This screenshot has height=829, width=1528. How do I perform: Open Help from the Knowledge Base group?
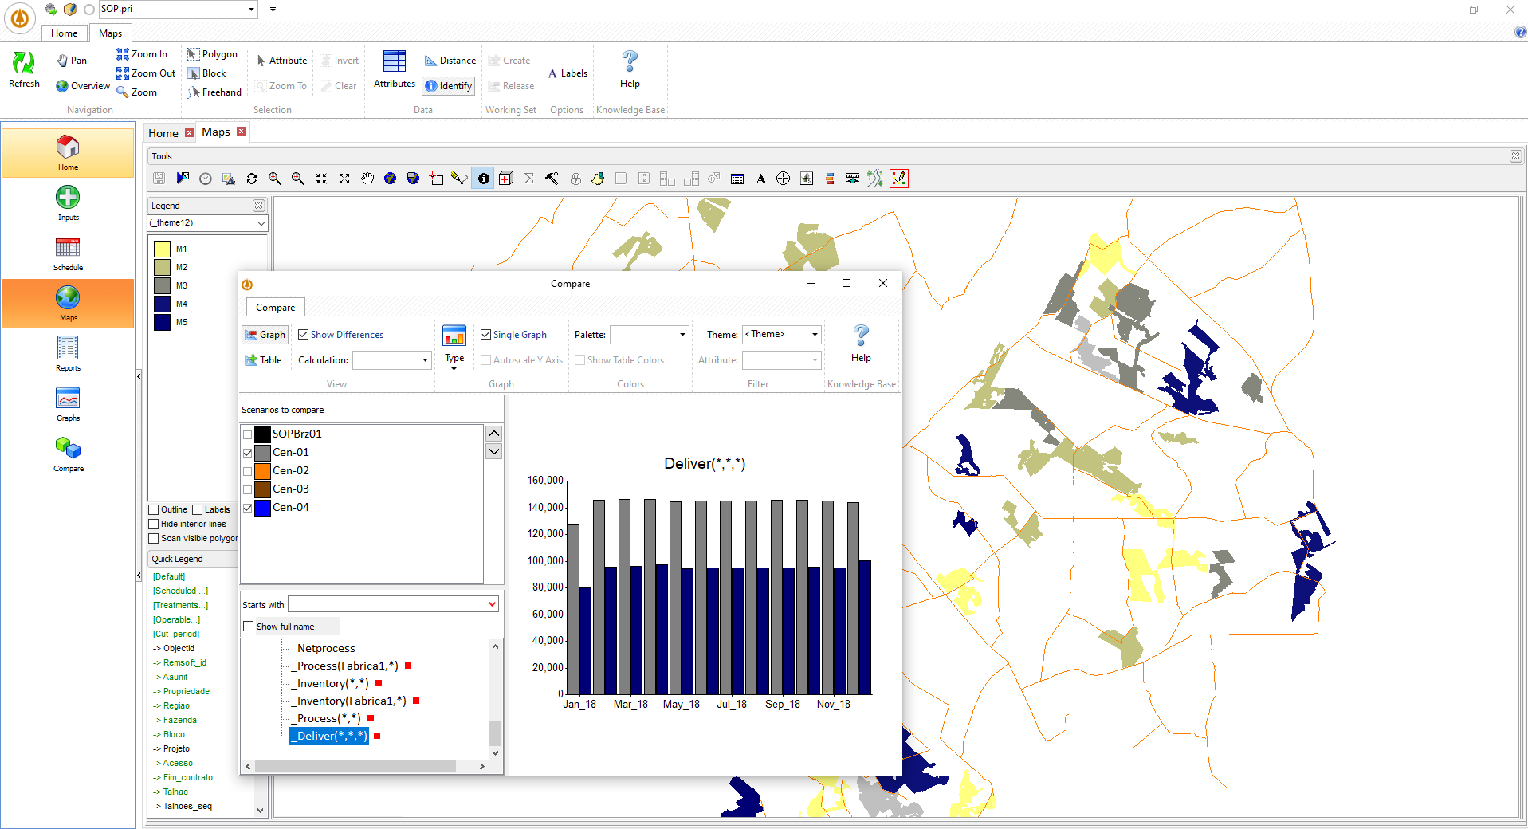[x=629, y=70]
